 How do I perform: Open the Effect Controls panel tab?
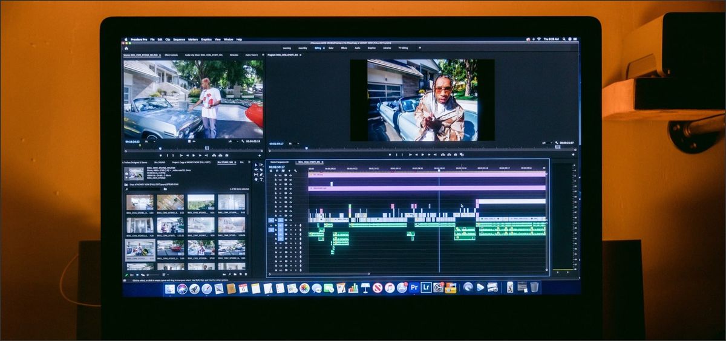[171, 55]
